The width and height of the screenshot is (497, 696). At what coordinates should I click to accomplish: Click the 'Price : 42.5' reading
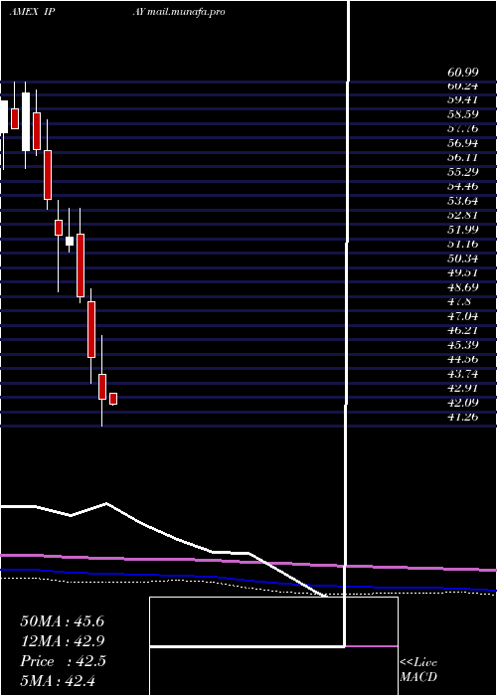click(63, 661)
